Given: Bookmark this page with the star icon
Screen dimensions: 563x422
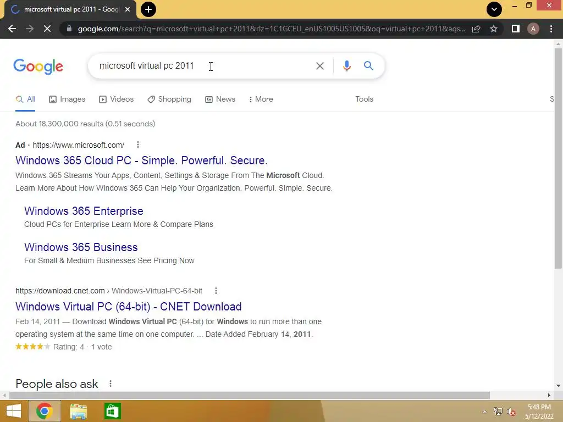Looking at the screenshot, I should 494,29.
